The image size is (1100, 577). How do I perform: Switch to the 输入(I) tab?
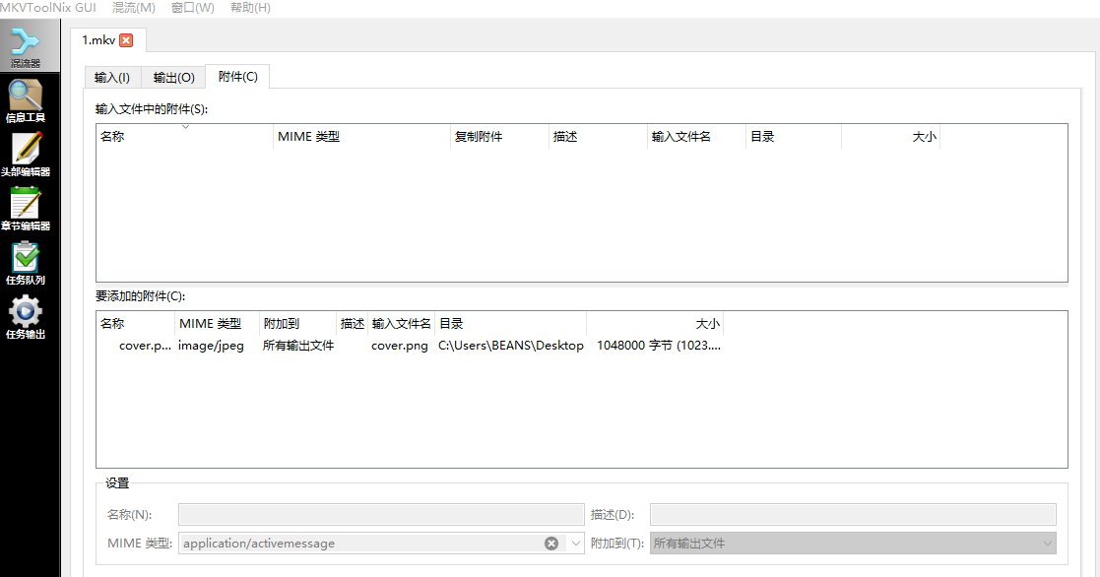(x=112, y=77)
